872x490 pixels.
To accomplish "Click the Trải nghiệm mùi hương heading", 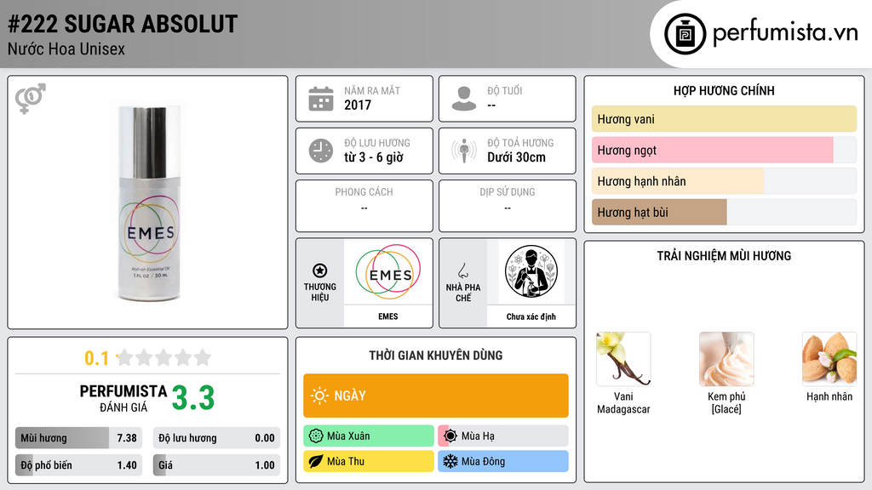I will coord(724,256).
